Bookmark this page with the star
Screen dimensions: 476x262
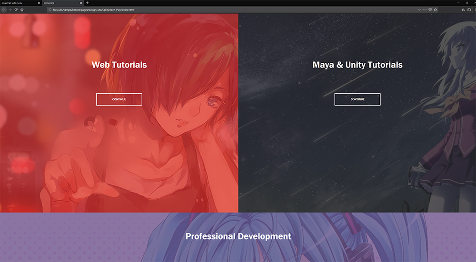(436, 10)
